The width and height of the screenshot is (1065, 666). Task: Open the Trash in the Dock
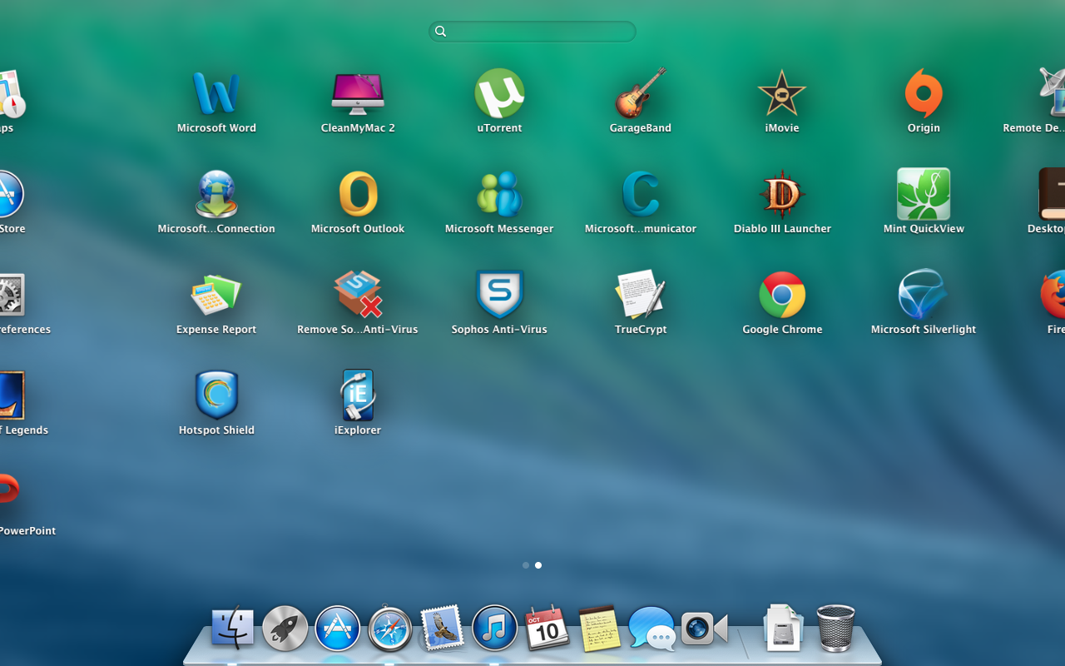coord(835,628)
